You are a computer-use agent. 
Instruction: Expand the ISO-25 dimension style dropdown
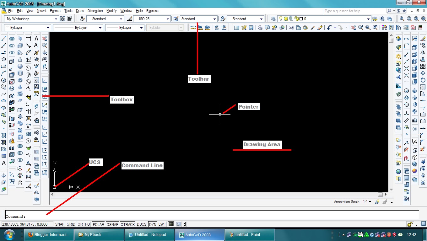tap(167, 19)
